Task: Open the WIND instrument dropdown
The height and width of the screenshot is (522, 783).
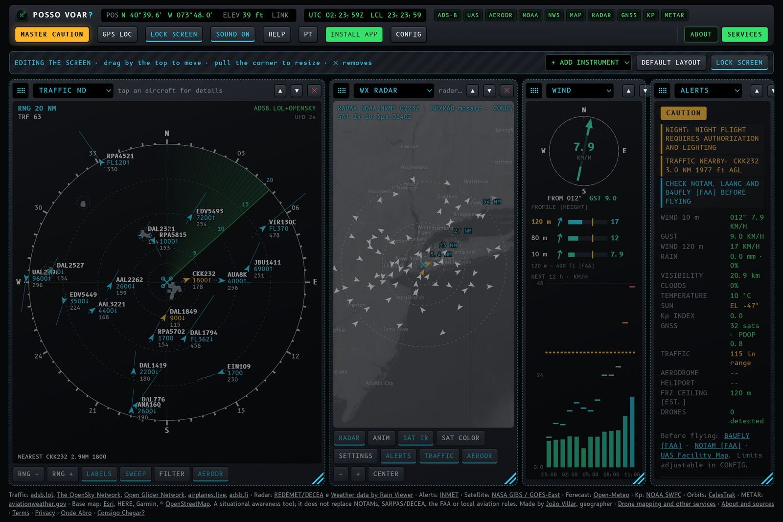Action: [x=579, y=91]
